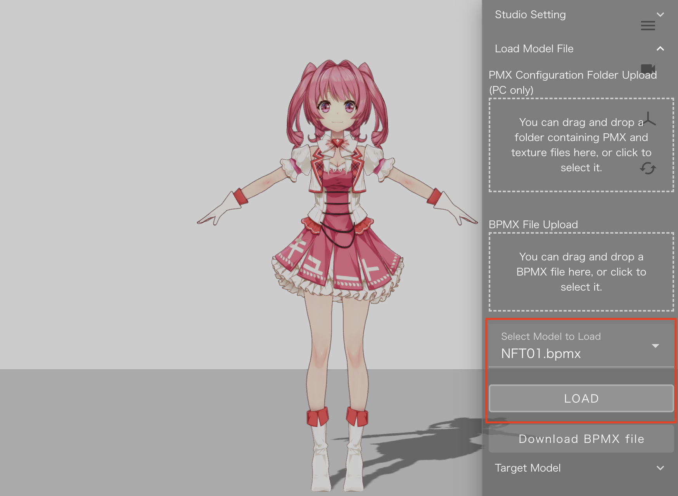This screenshot has width=678, height=496.
Task: Click the Download BPMX file button
Action: [581, 439]
